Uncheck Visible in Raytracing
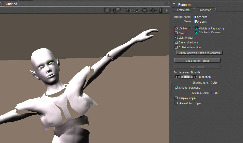Image resolution: width=243 pixels, height=143 pixels. pos(197,28)
